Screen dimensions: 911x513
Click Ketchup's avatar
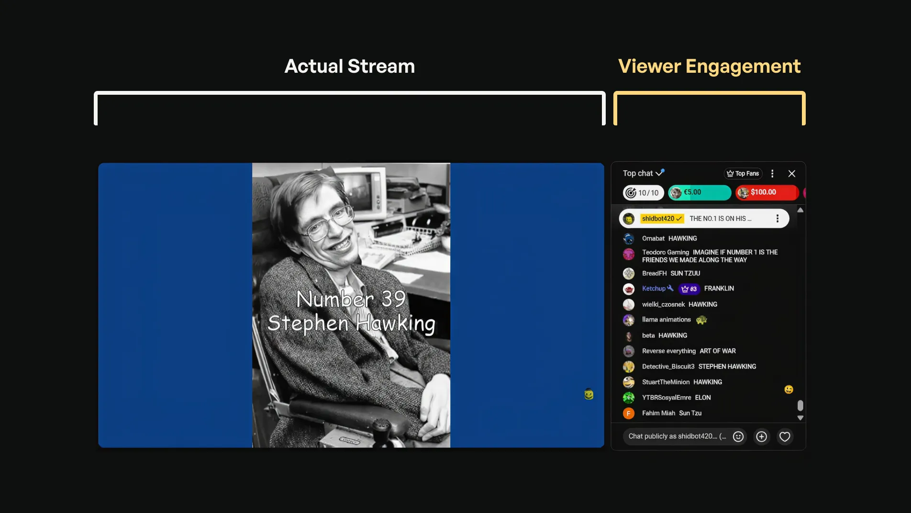point(629,289)
